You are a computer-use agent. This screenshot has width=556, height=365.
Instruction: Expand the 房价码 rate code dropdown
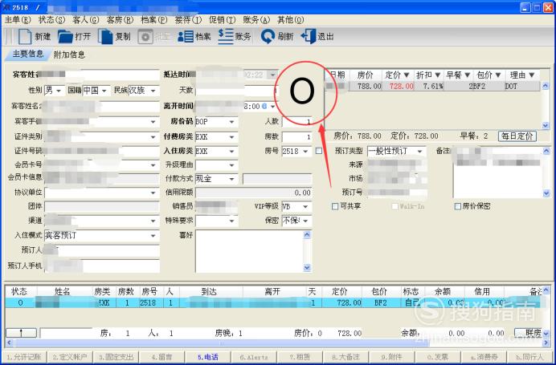pos(232,122)
